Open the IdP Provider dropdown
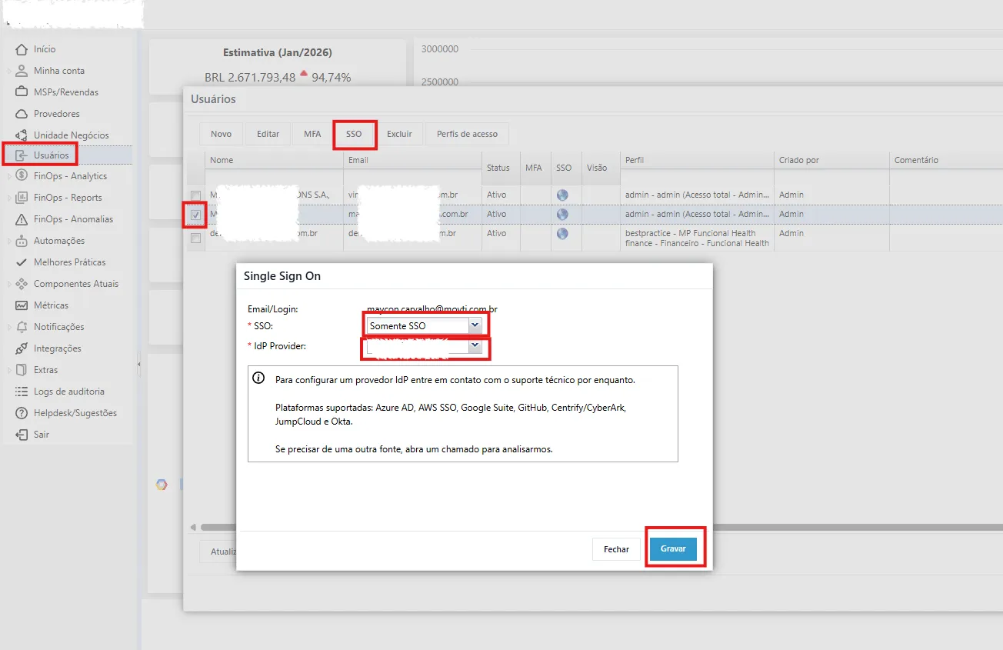Image resolution: width=1003 pixels, height=650 pixels. pyautogui.click(x=475, y=346)
